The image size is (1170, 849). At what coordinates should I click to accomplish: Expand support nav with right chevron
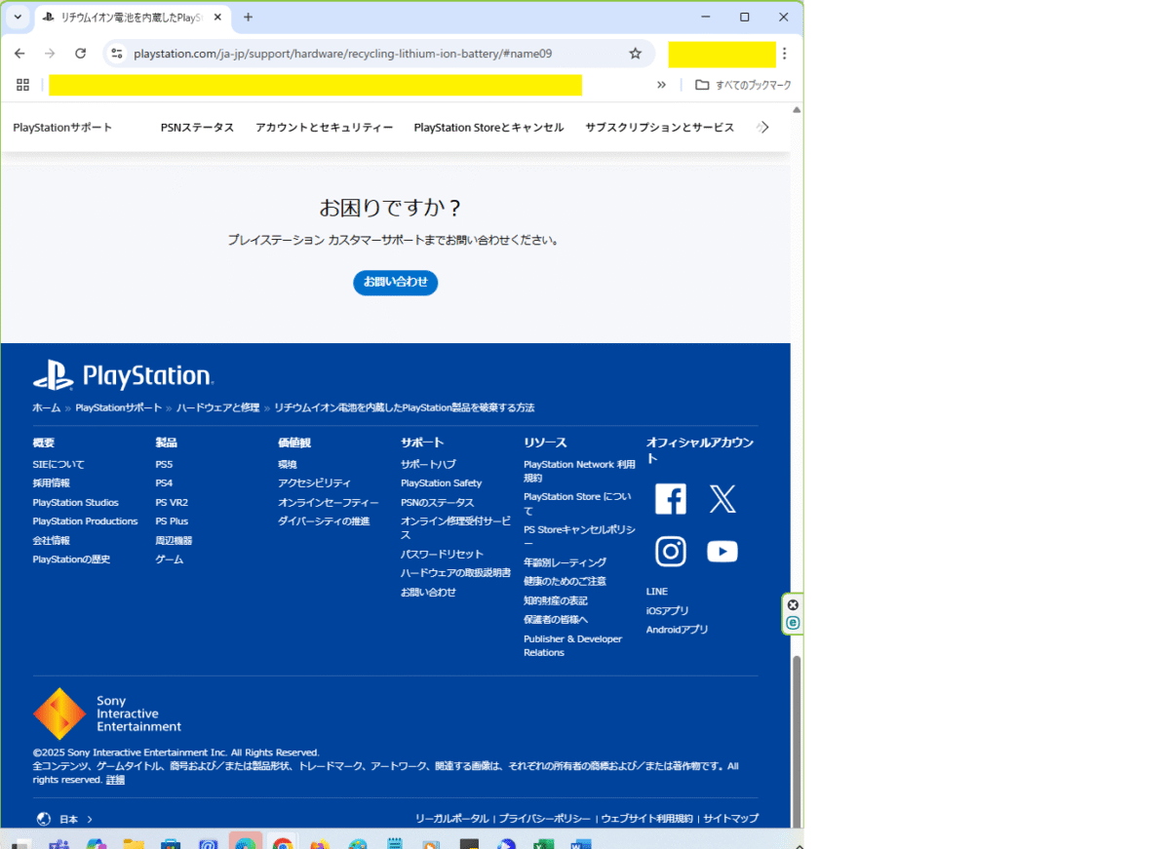pos(763,128)
